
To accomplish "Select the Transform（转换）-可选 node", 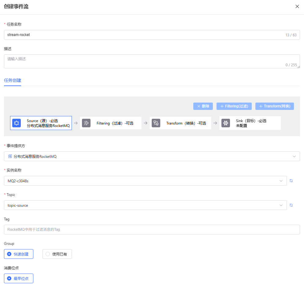I will pyautogui.click(x=180, y=123).
